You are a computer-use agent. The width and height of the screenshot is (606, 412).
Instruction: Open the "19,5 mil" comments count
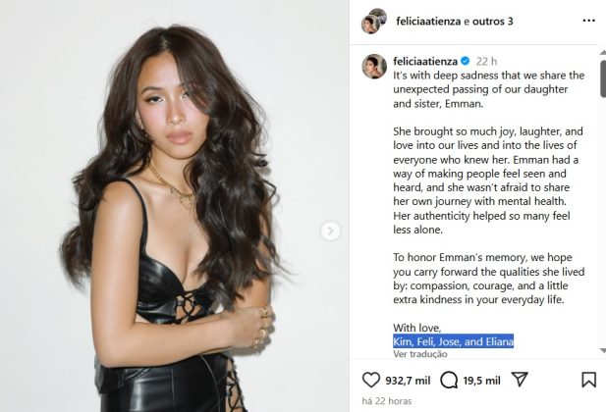click(x=482, y=381)
